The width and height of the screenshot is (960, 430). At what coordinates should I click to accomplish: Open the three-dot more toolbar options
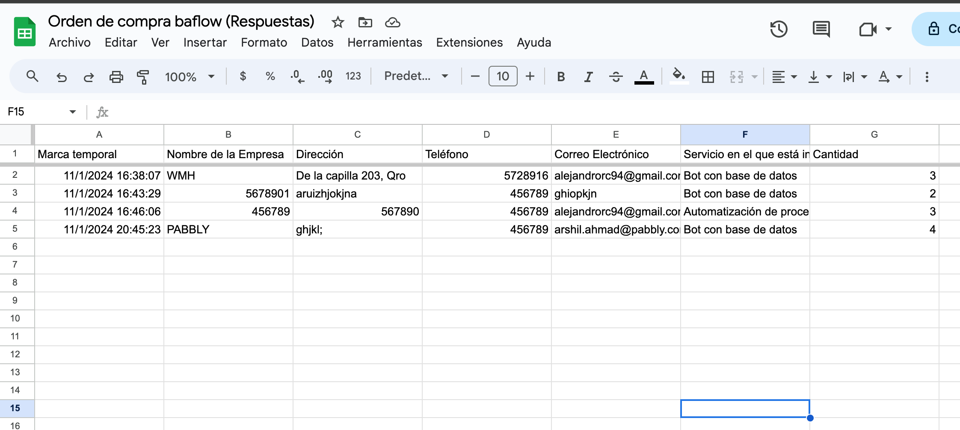[927, 77]
